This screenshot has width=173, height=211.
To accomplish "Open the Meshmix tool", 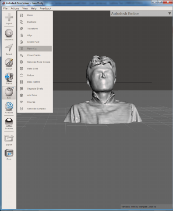I will 9,35.
